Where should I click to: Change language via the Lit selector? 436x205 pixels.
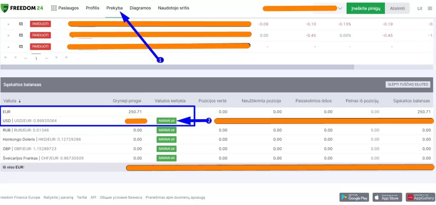coord(419,8)
